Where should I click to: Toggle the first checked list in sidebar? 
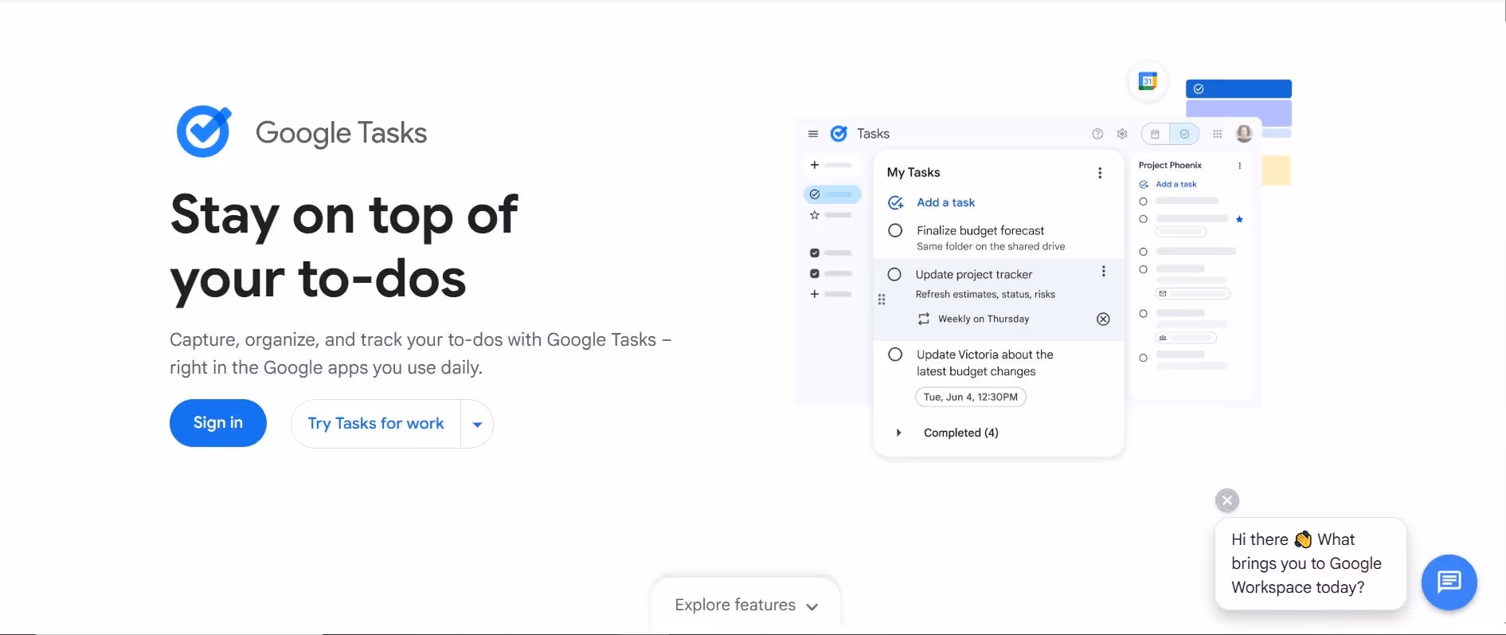(x=814, y=253)
